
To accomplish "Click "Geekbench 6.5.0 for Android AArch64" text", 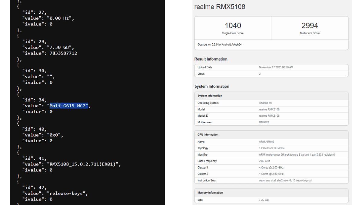I will 220,44.
